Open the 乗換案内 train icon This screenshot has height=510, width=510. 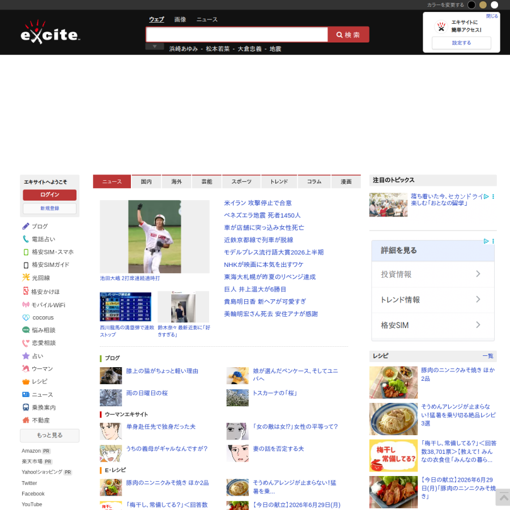[x=25, y=407]
